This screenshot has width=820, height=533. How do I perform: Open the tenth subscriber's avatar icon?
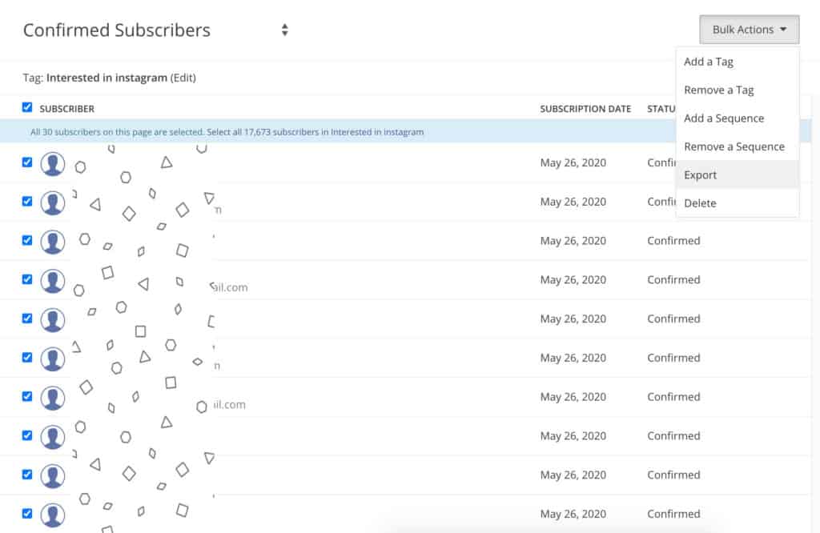tap(53, 515)
